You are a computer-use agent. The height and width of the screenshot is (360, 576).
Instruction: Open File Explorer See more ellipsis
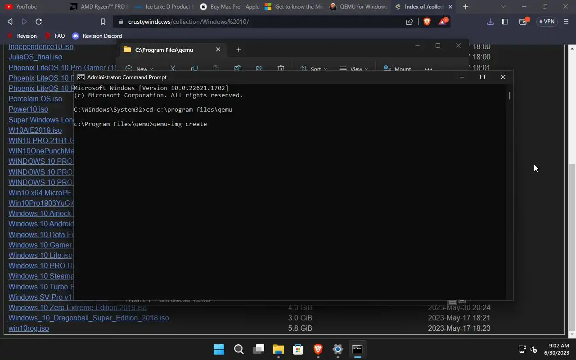point(428,69)
